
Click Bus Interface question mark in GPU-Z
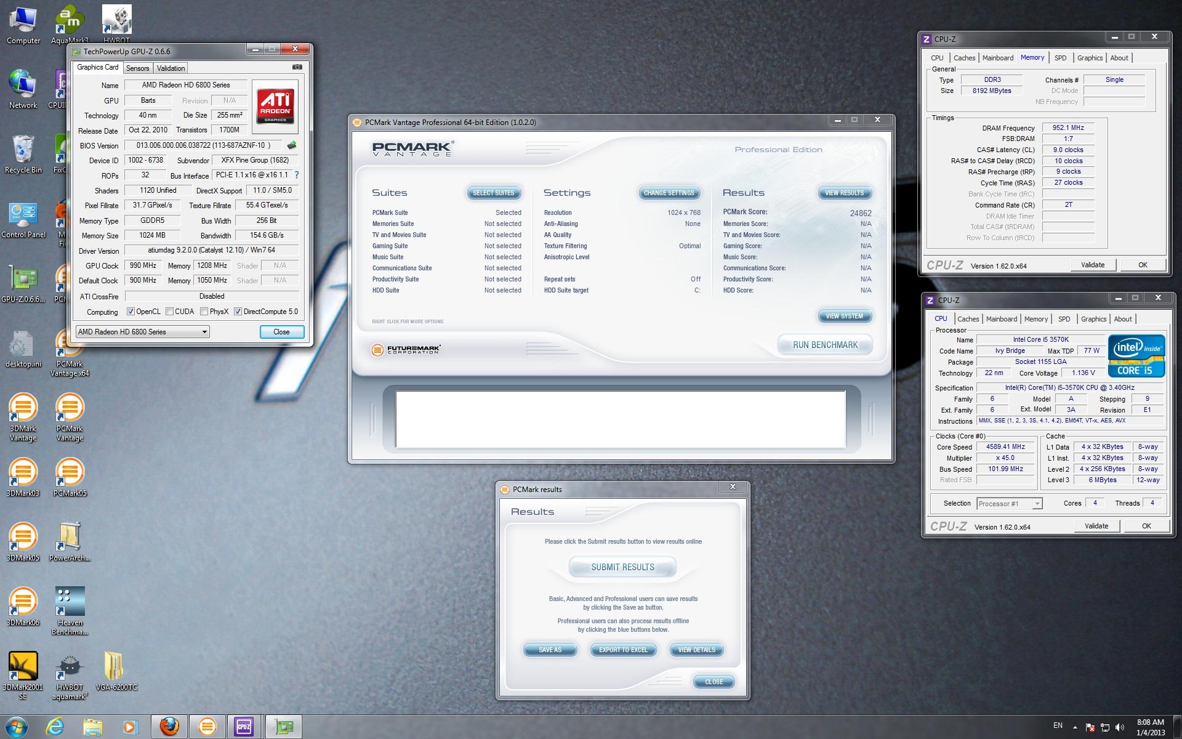[297, 175]
